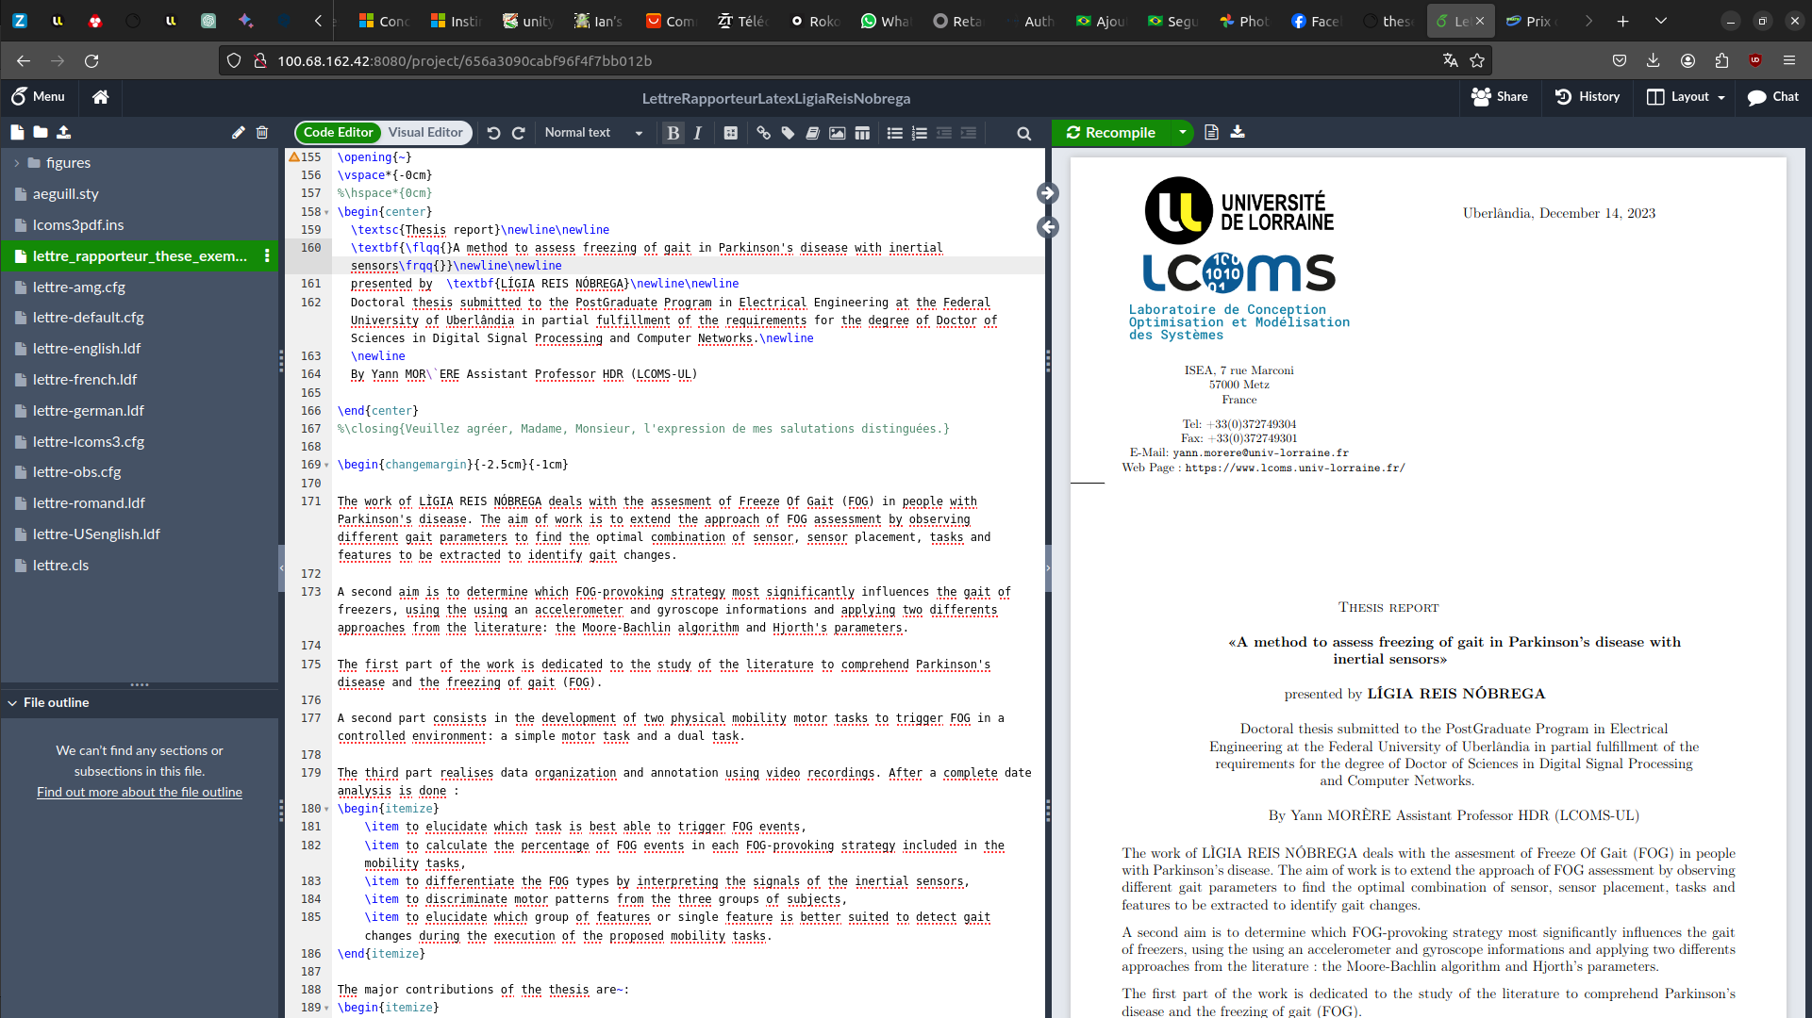Click the italic formatting icon

[698, 133]
